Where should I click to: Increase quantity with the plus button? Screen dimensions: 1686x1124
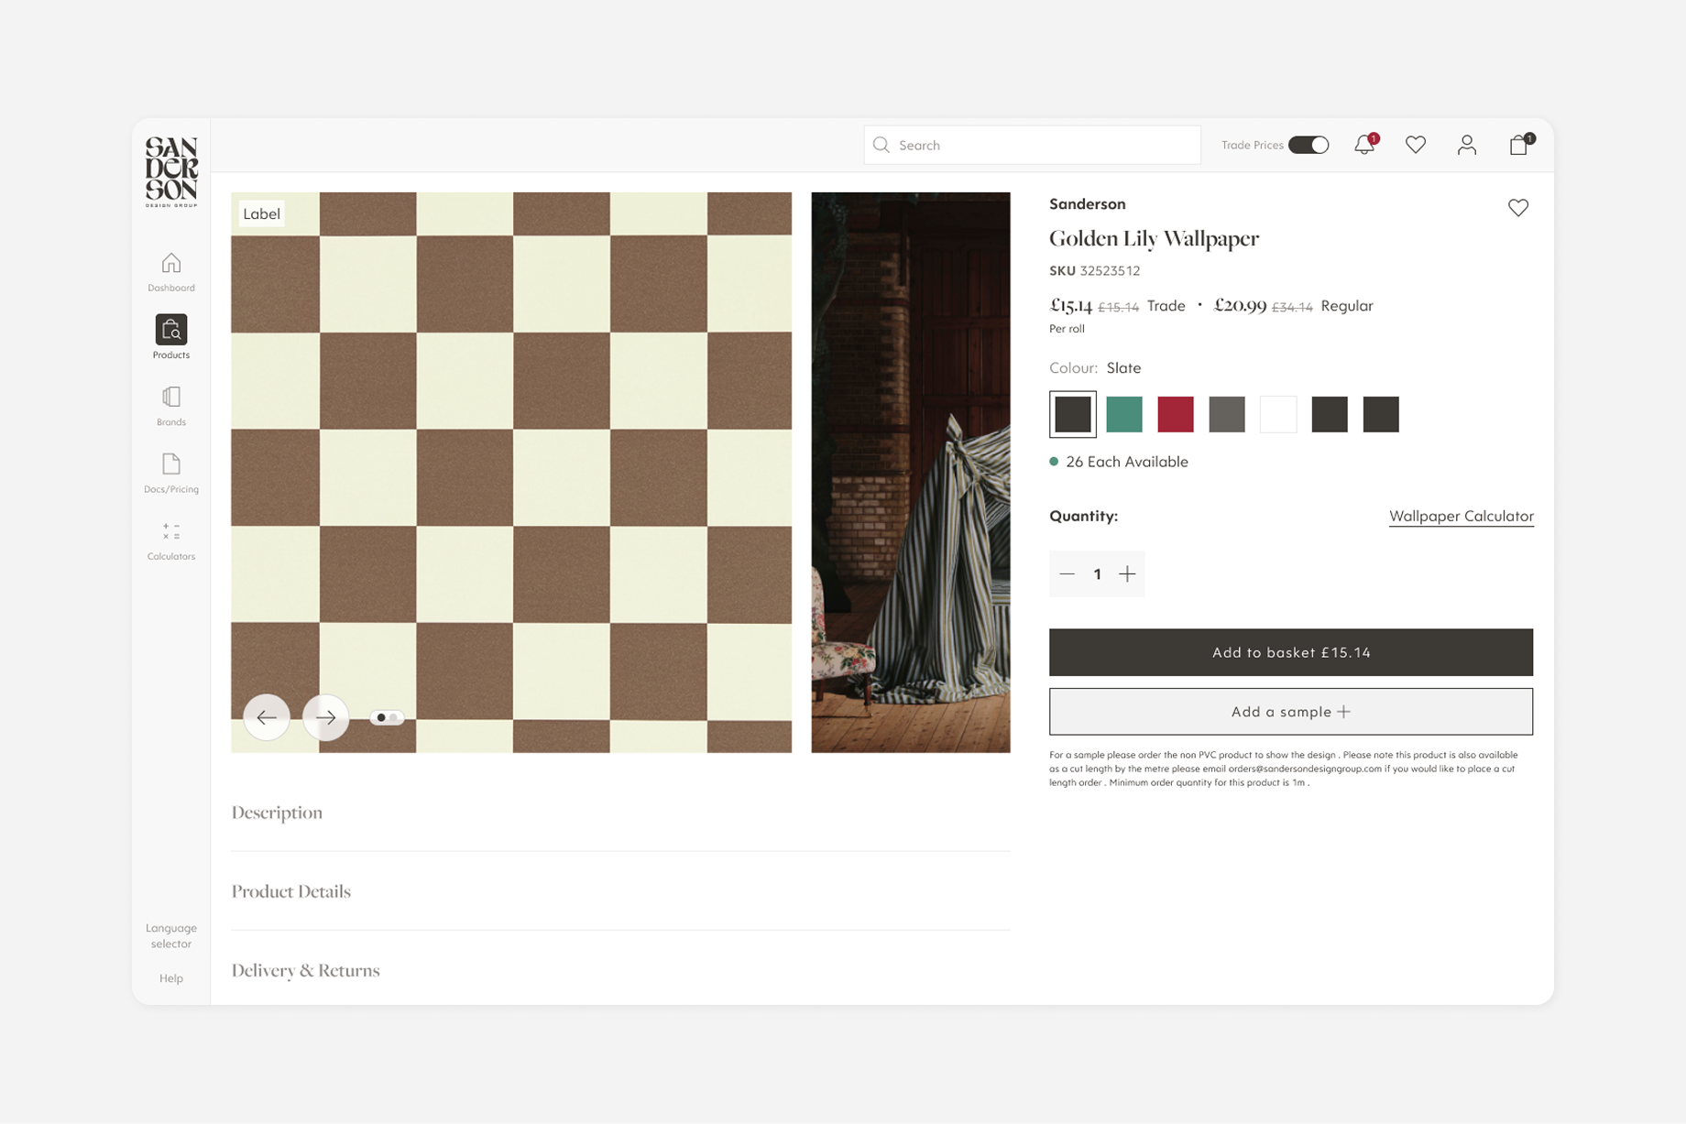pos(1127,574)
